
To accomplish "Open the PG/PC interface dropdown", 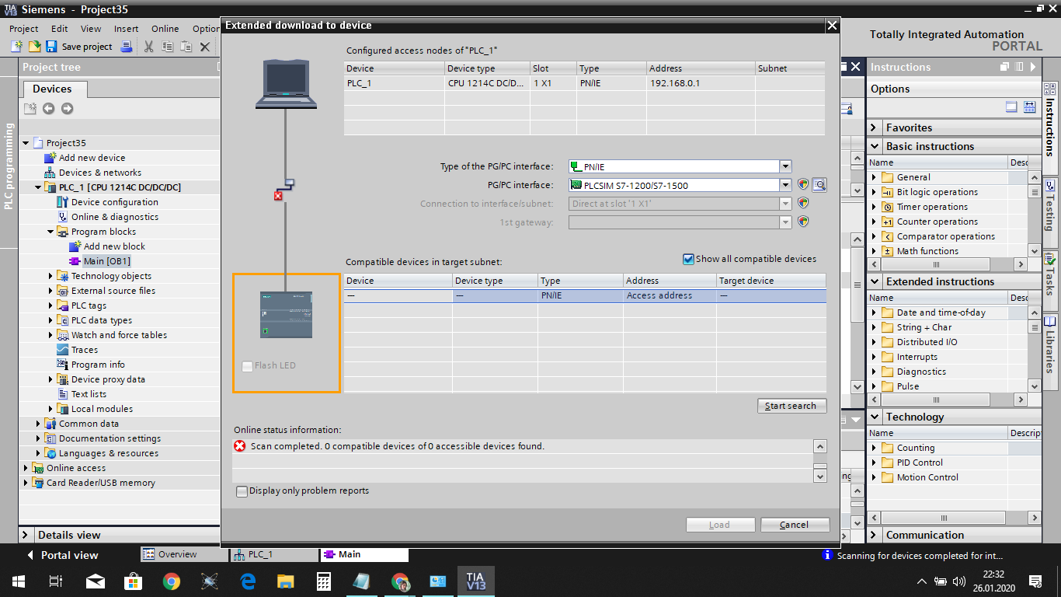I will point(785,185).
